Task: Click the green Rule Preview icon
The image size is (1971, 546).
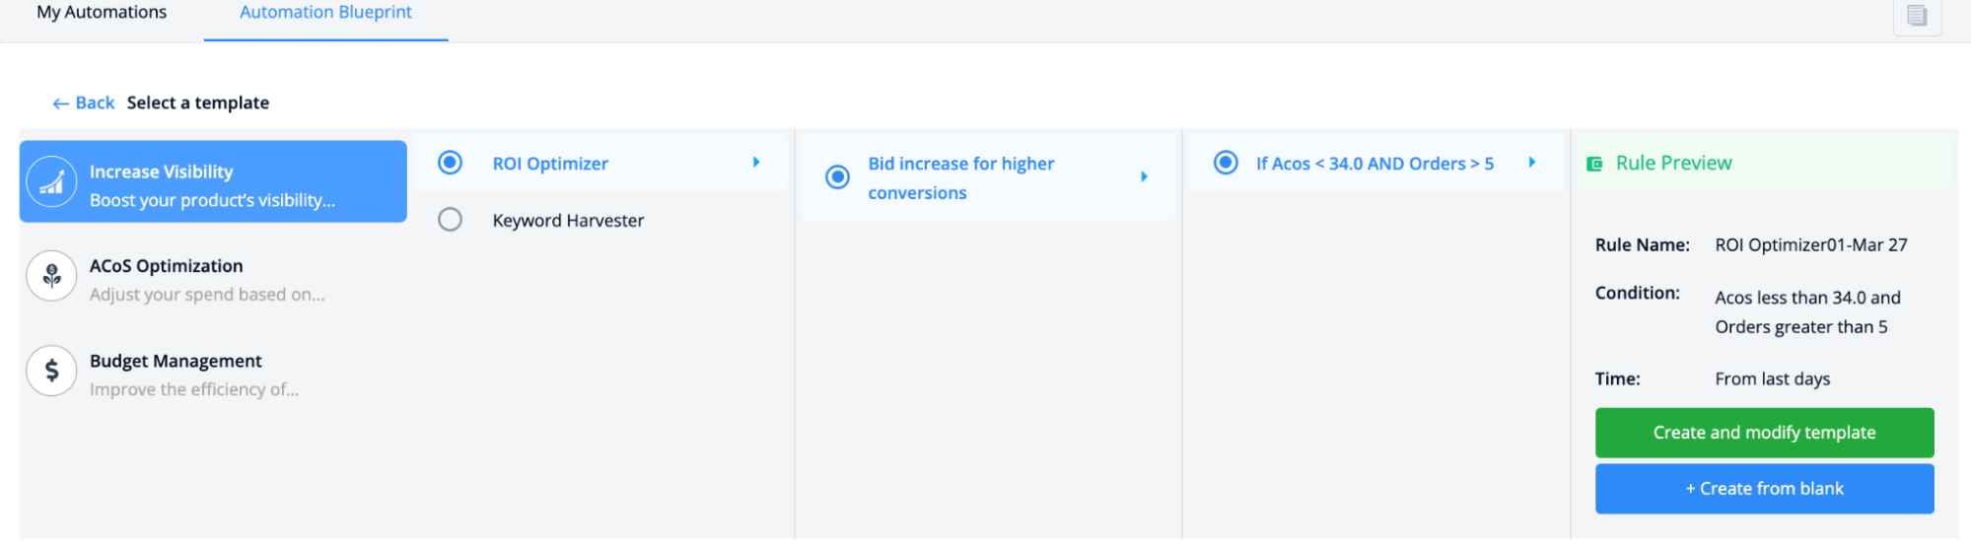Action: coord(1593,165)
